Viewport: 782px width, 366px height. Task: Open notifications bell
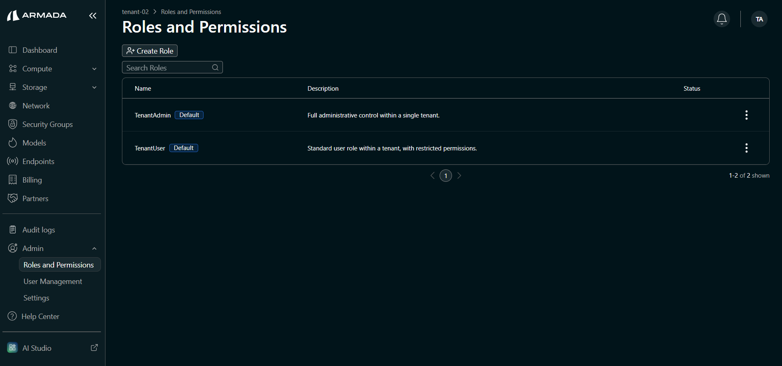point(721,19)
